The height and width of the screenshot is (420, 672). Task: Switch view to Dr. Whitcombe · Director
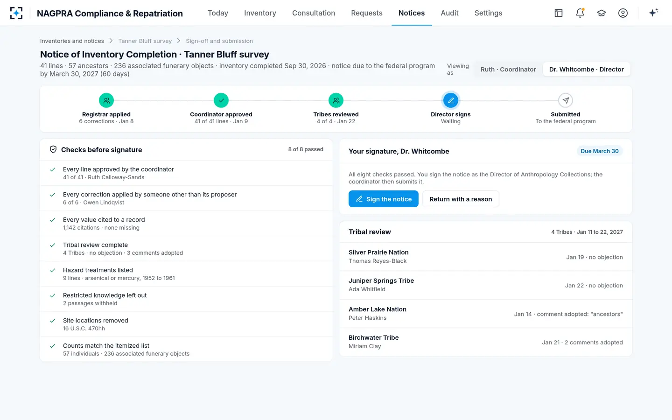pos(587,70)
